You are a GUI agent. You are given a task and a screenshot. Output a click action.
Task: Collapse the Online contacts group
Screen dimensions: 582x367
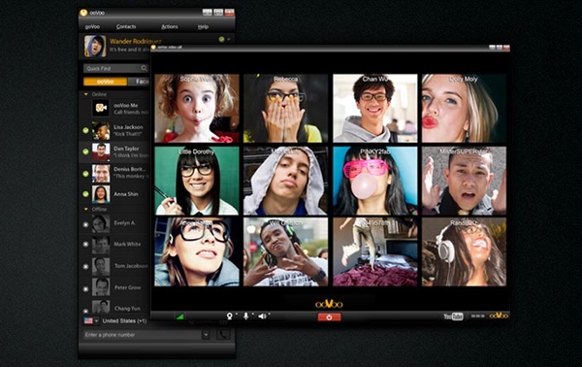(x=86, y=94)
